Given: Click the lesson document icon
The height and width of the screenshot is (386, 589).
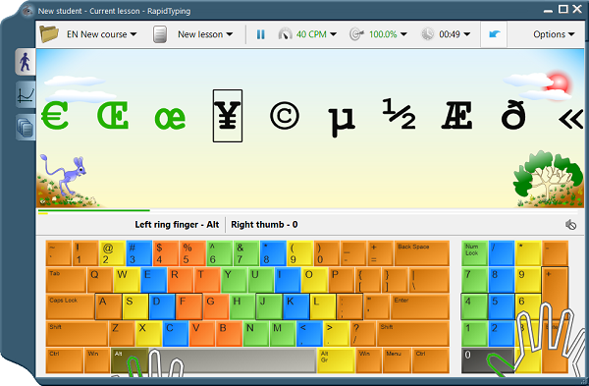Looking at the screenshot, I should pos(160,34).
